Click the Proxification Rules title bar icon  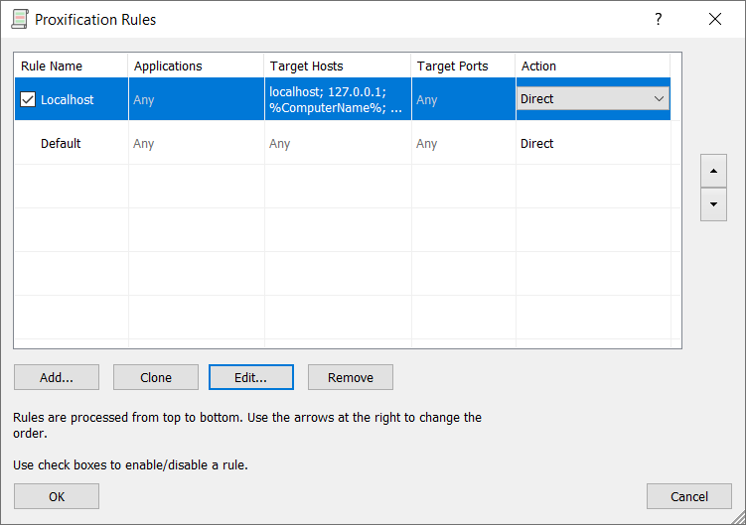19,19
